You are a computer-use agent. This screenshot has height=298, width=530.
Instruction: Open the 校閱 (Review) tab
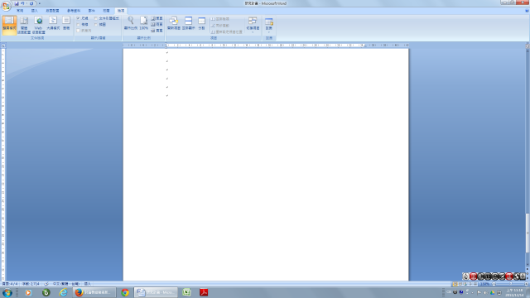click(106, 11)
